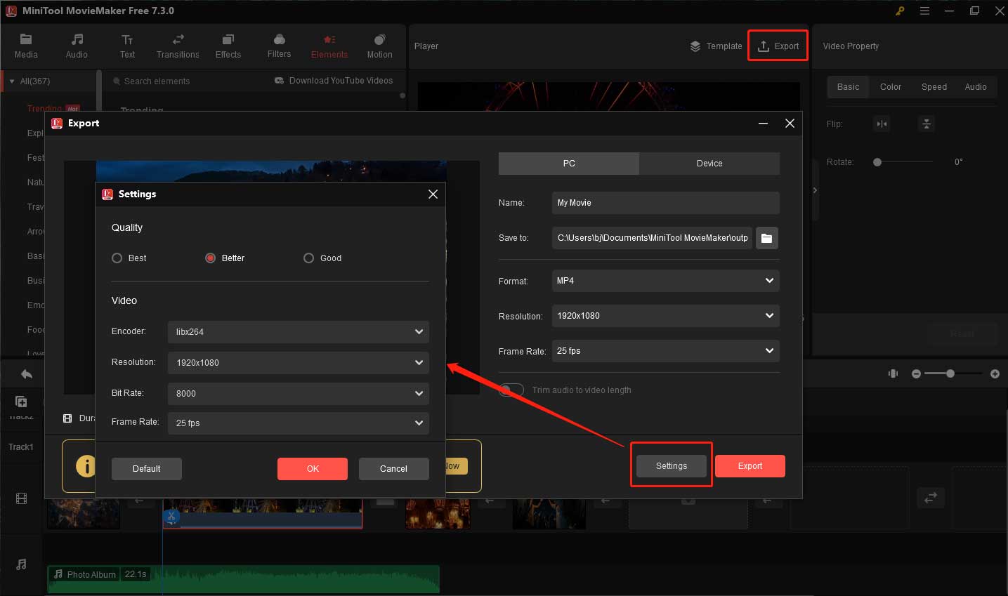
Task: Open the hamburger menu in title bar
Action: (924, 11)
